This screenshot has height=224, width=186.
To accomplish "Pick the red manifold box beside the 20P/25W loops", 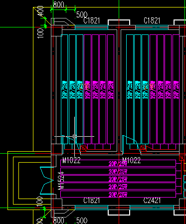I will click(182, 158).
